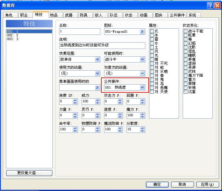Check the 对 不死 attribute box

(x=152, y=63)
